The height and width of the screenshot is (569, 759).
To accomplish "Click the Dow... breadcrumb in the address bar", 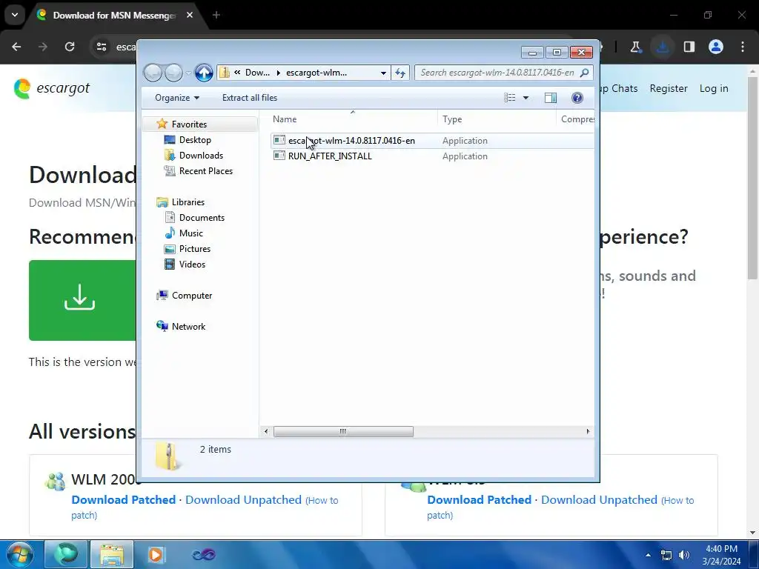I will [257, 73].
